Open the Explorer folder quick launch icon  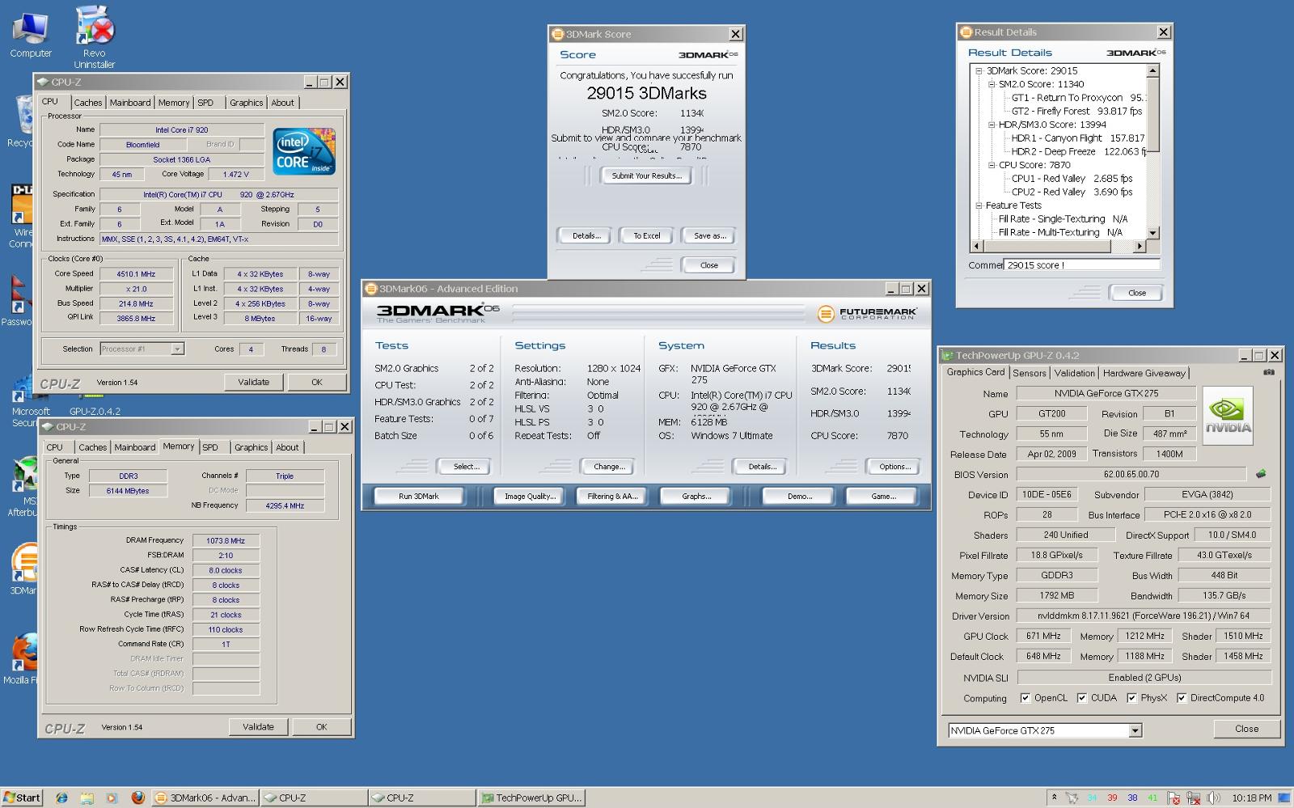tap(87, 797)
